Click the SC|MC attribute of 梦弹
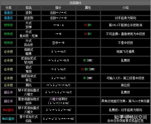The width and height of the screenshot is (151, 124). pos(88,25)
